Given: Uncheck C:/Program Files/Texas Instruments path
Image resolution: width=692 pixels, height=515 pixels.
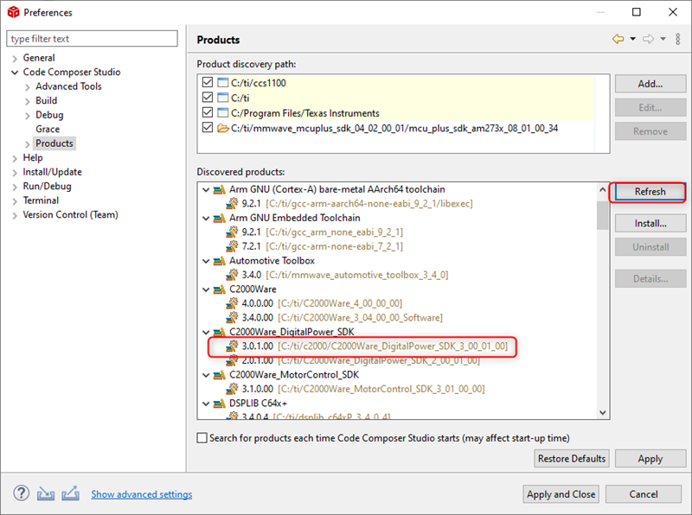Looking at the screenshot, I should coord(208,112).
